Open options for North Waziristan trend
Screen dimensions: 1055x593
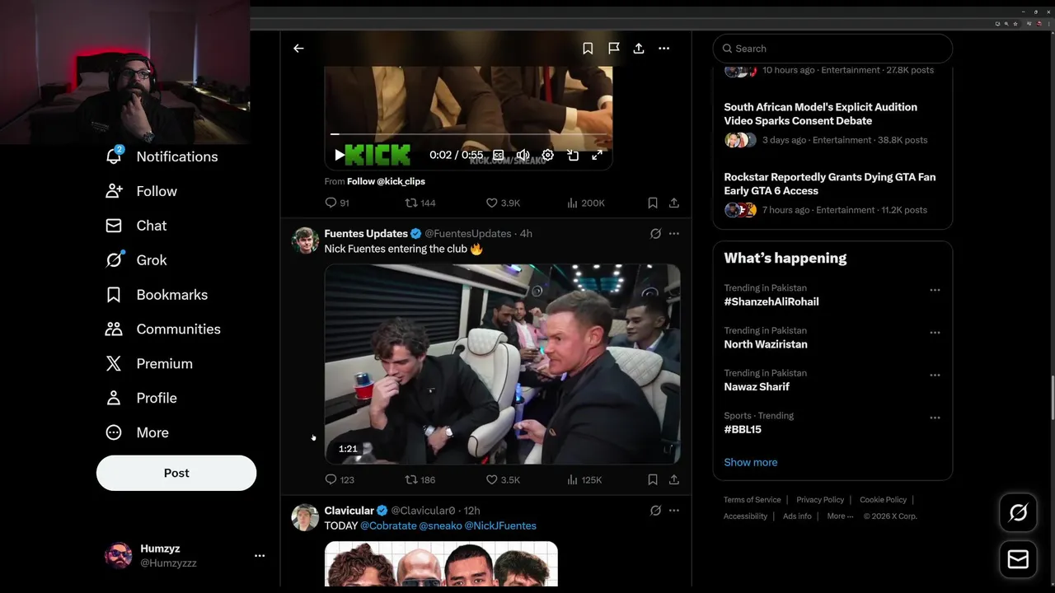[x=935, y=333]
